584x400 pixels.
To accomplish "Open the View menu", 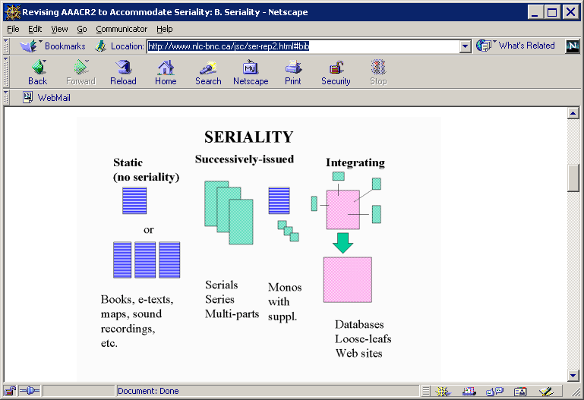I will pyautogui.click(x=59, y=29).
